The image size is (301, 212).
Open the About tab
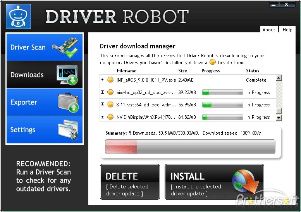[x=269, y=29]
